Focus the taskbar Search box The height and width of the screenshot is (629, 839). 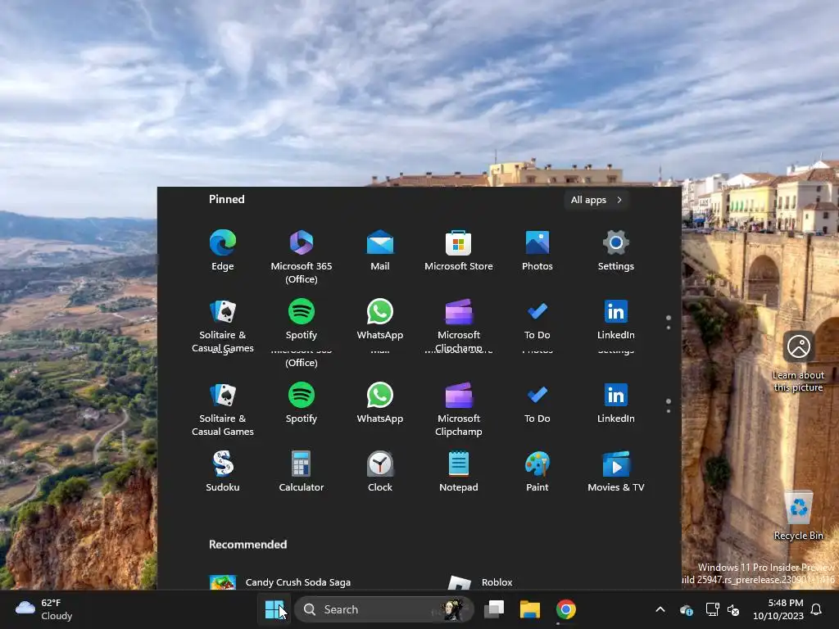pos(384,609)
